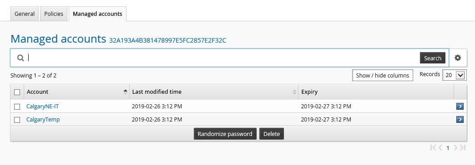Check the CalgaryNE-IT account checkbox
The image size is (475, 165).
tap(17, 107)
